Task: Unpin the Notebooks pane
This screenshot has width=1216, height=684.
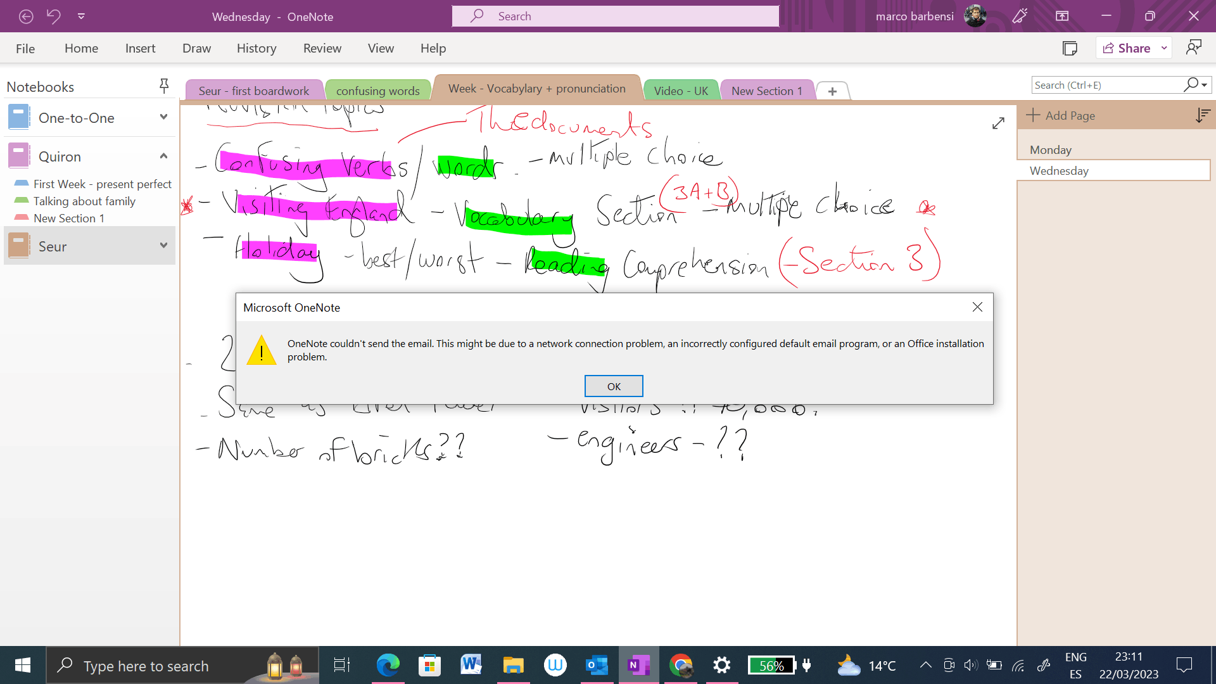Action: coord(164,85)
